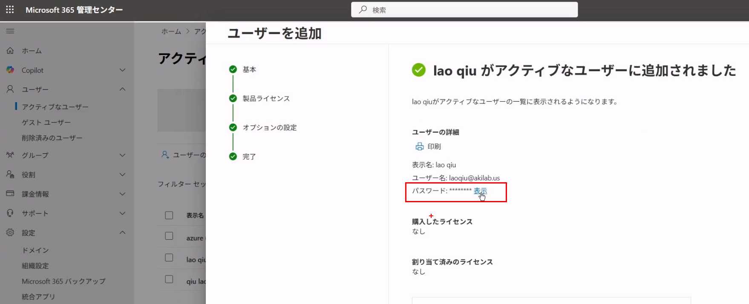Click the Copilot icon in sidebar
749x304 pixels.
pos(10,70)
